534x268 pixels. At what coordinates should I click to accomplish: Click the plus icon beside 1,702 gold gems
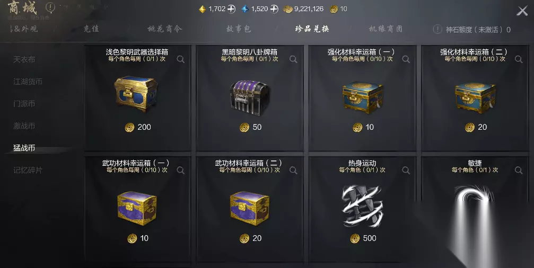coord(232,9)
